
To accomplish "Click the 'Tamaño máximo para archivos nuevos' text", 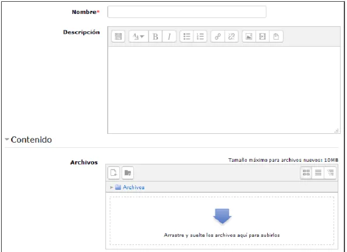I will point(283,160).
